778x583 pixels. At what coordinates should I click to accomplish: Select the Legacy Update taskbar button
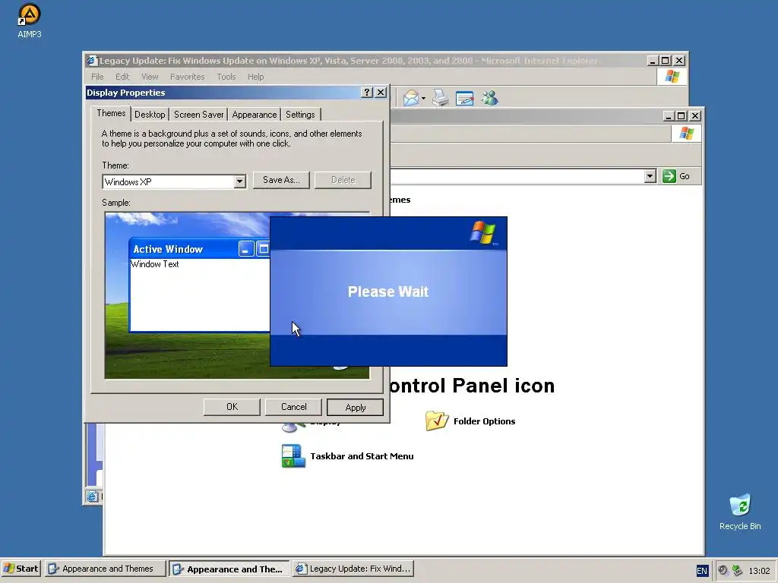[353, 569]
